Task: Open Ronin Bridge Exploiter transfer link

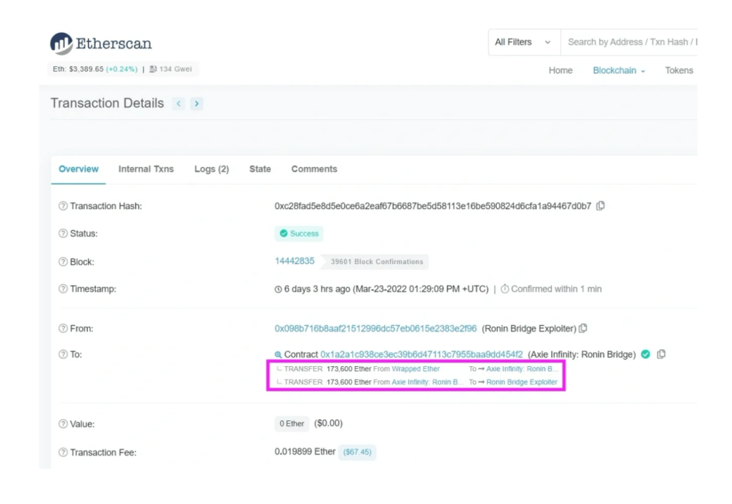Action: coord(522,382)
